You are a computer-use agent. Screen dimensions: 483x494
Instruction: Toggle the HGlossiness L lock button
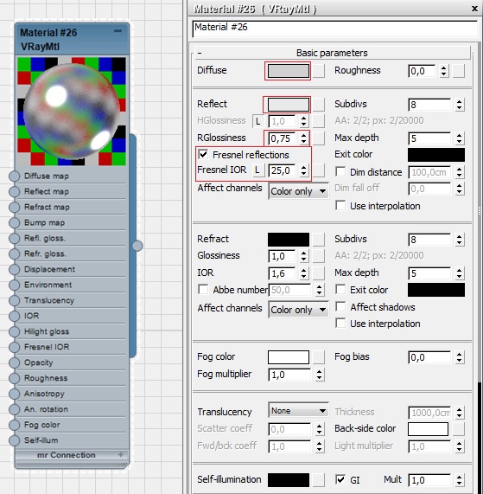point(258,121)
